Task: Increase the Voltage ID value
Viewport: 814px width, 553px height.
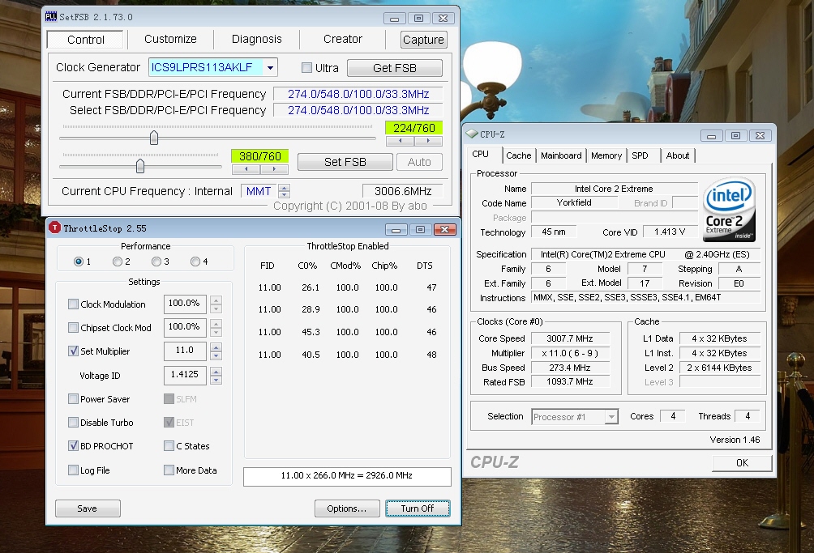Action: tap(216, 371)
